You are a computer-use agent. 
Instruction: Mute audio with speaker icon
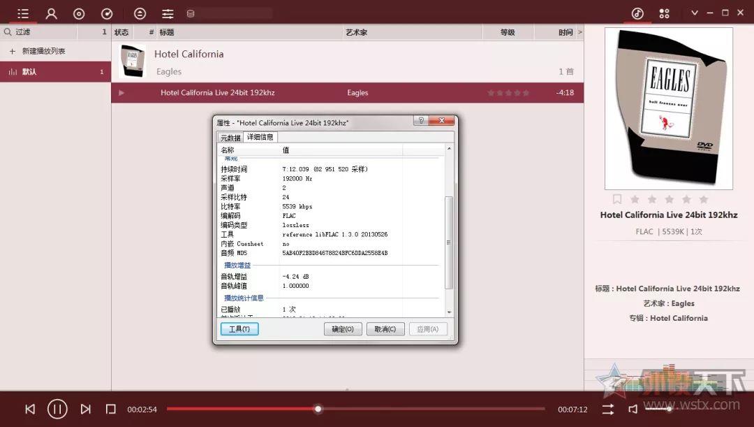pos(633,410)
